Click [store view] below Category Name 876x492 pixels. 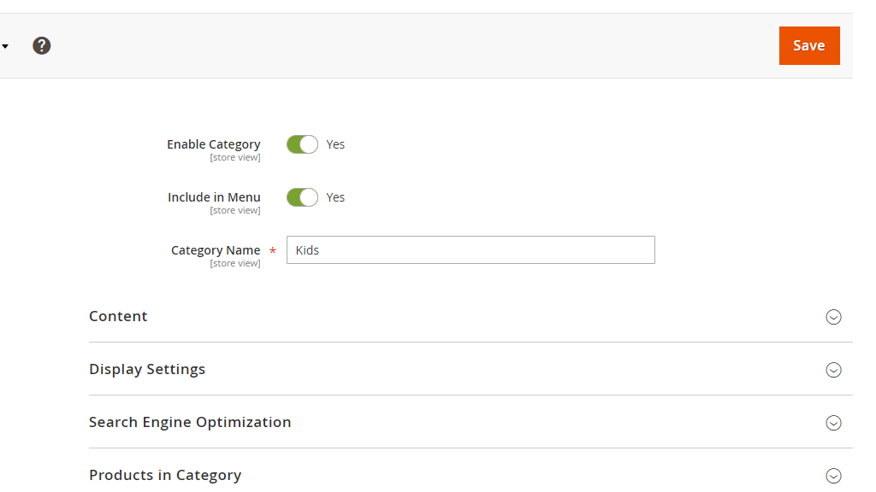click(235, 263)
